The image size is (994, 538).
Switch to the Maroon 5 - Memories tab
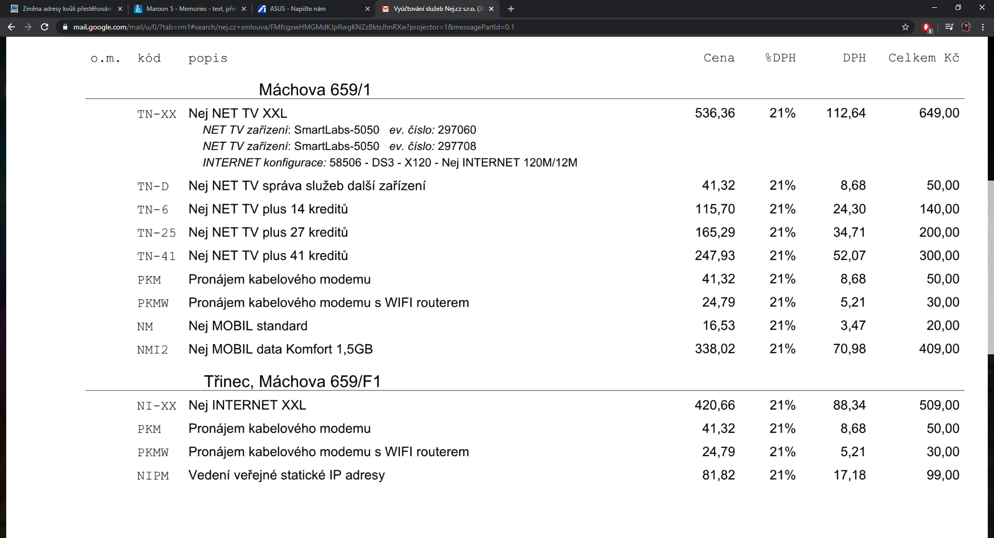[186, 9]
